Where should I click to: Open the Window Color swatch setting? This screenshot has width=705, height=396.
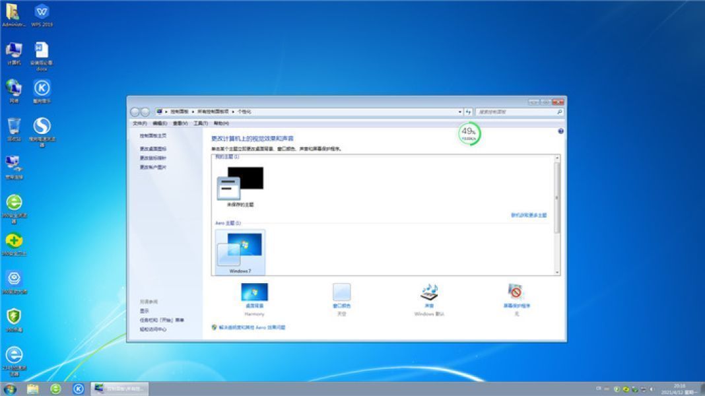click(341, 292)
